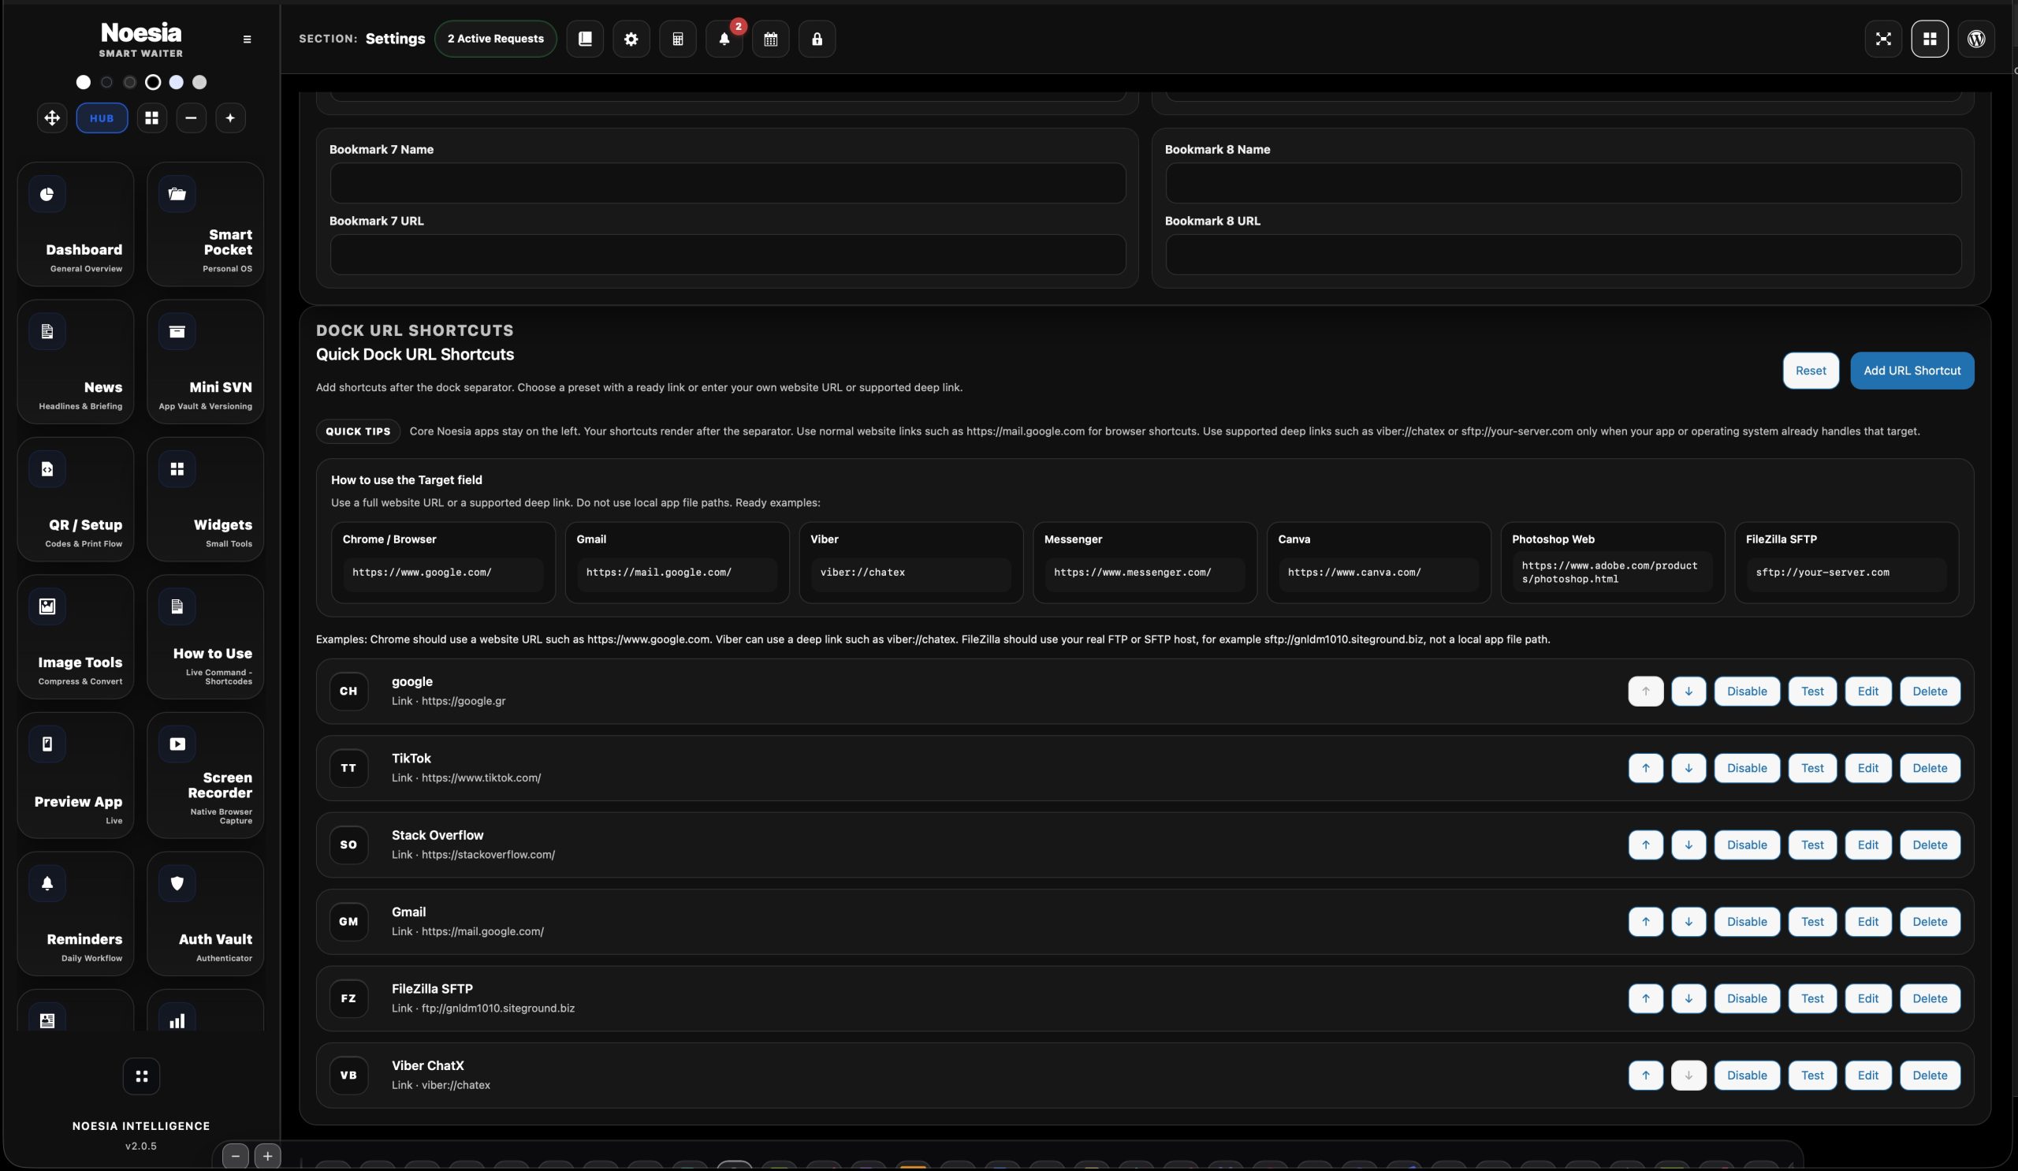
Task: Click the 2 Active Requests pill
Action: (496, 39)
